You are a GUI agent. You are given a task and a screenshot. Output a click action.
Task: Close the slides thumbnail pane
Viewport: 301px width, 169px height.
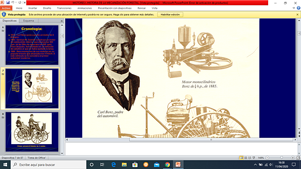62,21
